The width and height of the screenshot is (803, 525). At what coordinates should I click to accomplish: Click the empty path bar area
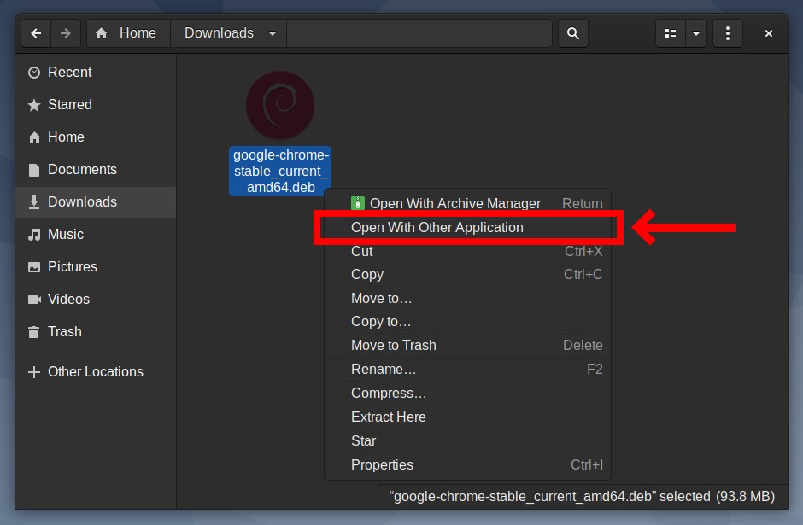click(419, 33)
